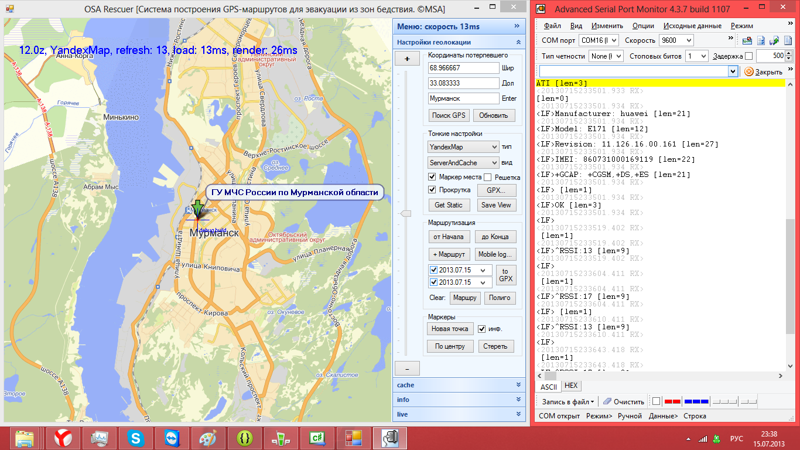Toggle the second 2013.07.15 date checkbox
800x450 pixels.
pos(433,282)
